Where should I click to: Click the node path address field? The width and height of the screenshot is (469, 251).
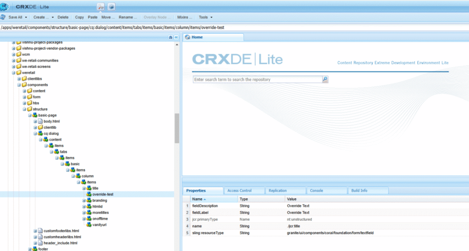234,27
